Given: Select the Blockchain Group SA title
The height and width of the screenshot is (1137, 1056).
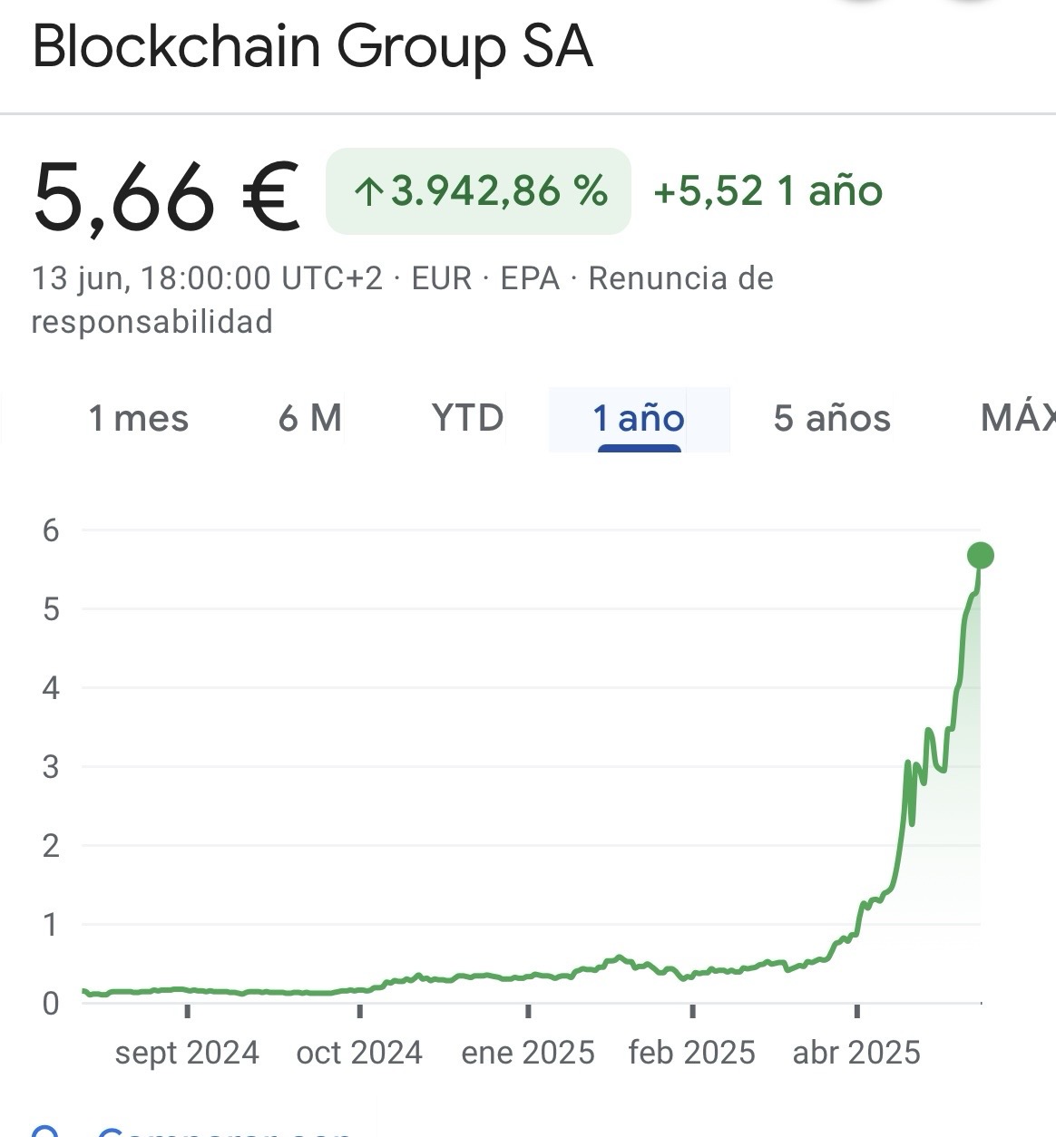Looking at the screenshot, I should click(x=313, y=46).
